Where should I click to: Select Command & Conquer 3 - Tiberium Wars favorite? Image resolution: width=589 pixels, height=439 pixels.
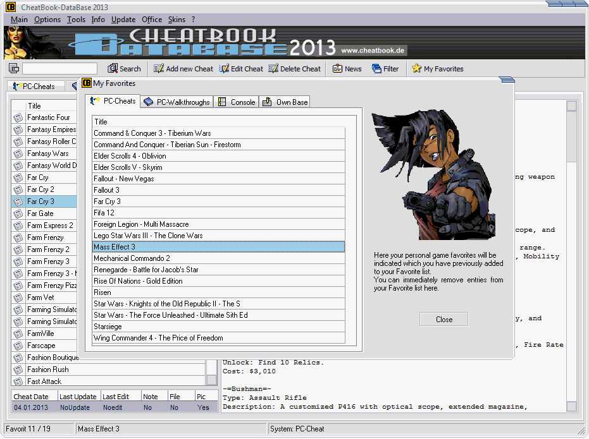(x=219, y=133)
